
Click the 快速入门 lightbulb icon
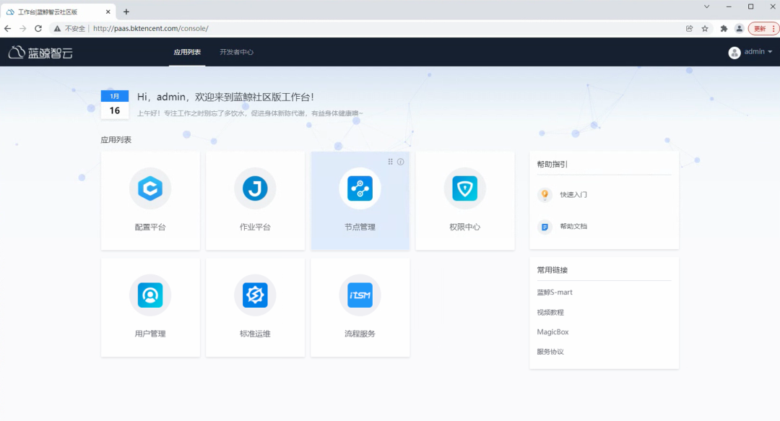[545, 194]
